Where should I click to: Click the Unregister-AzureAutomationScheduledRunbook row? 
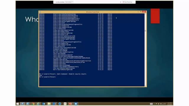click(76, 58)
